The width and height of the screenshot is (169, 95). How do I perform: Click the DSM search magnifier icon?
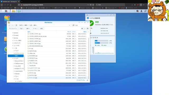(145, 11)
